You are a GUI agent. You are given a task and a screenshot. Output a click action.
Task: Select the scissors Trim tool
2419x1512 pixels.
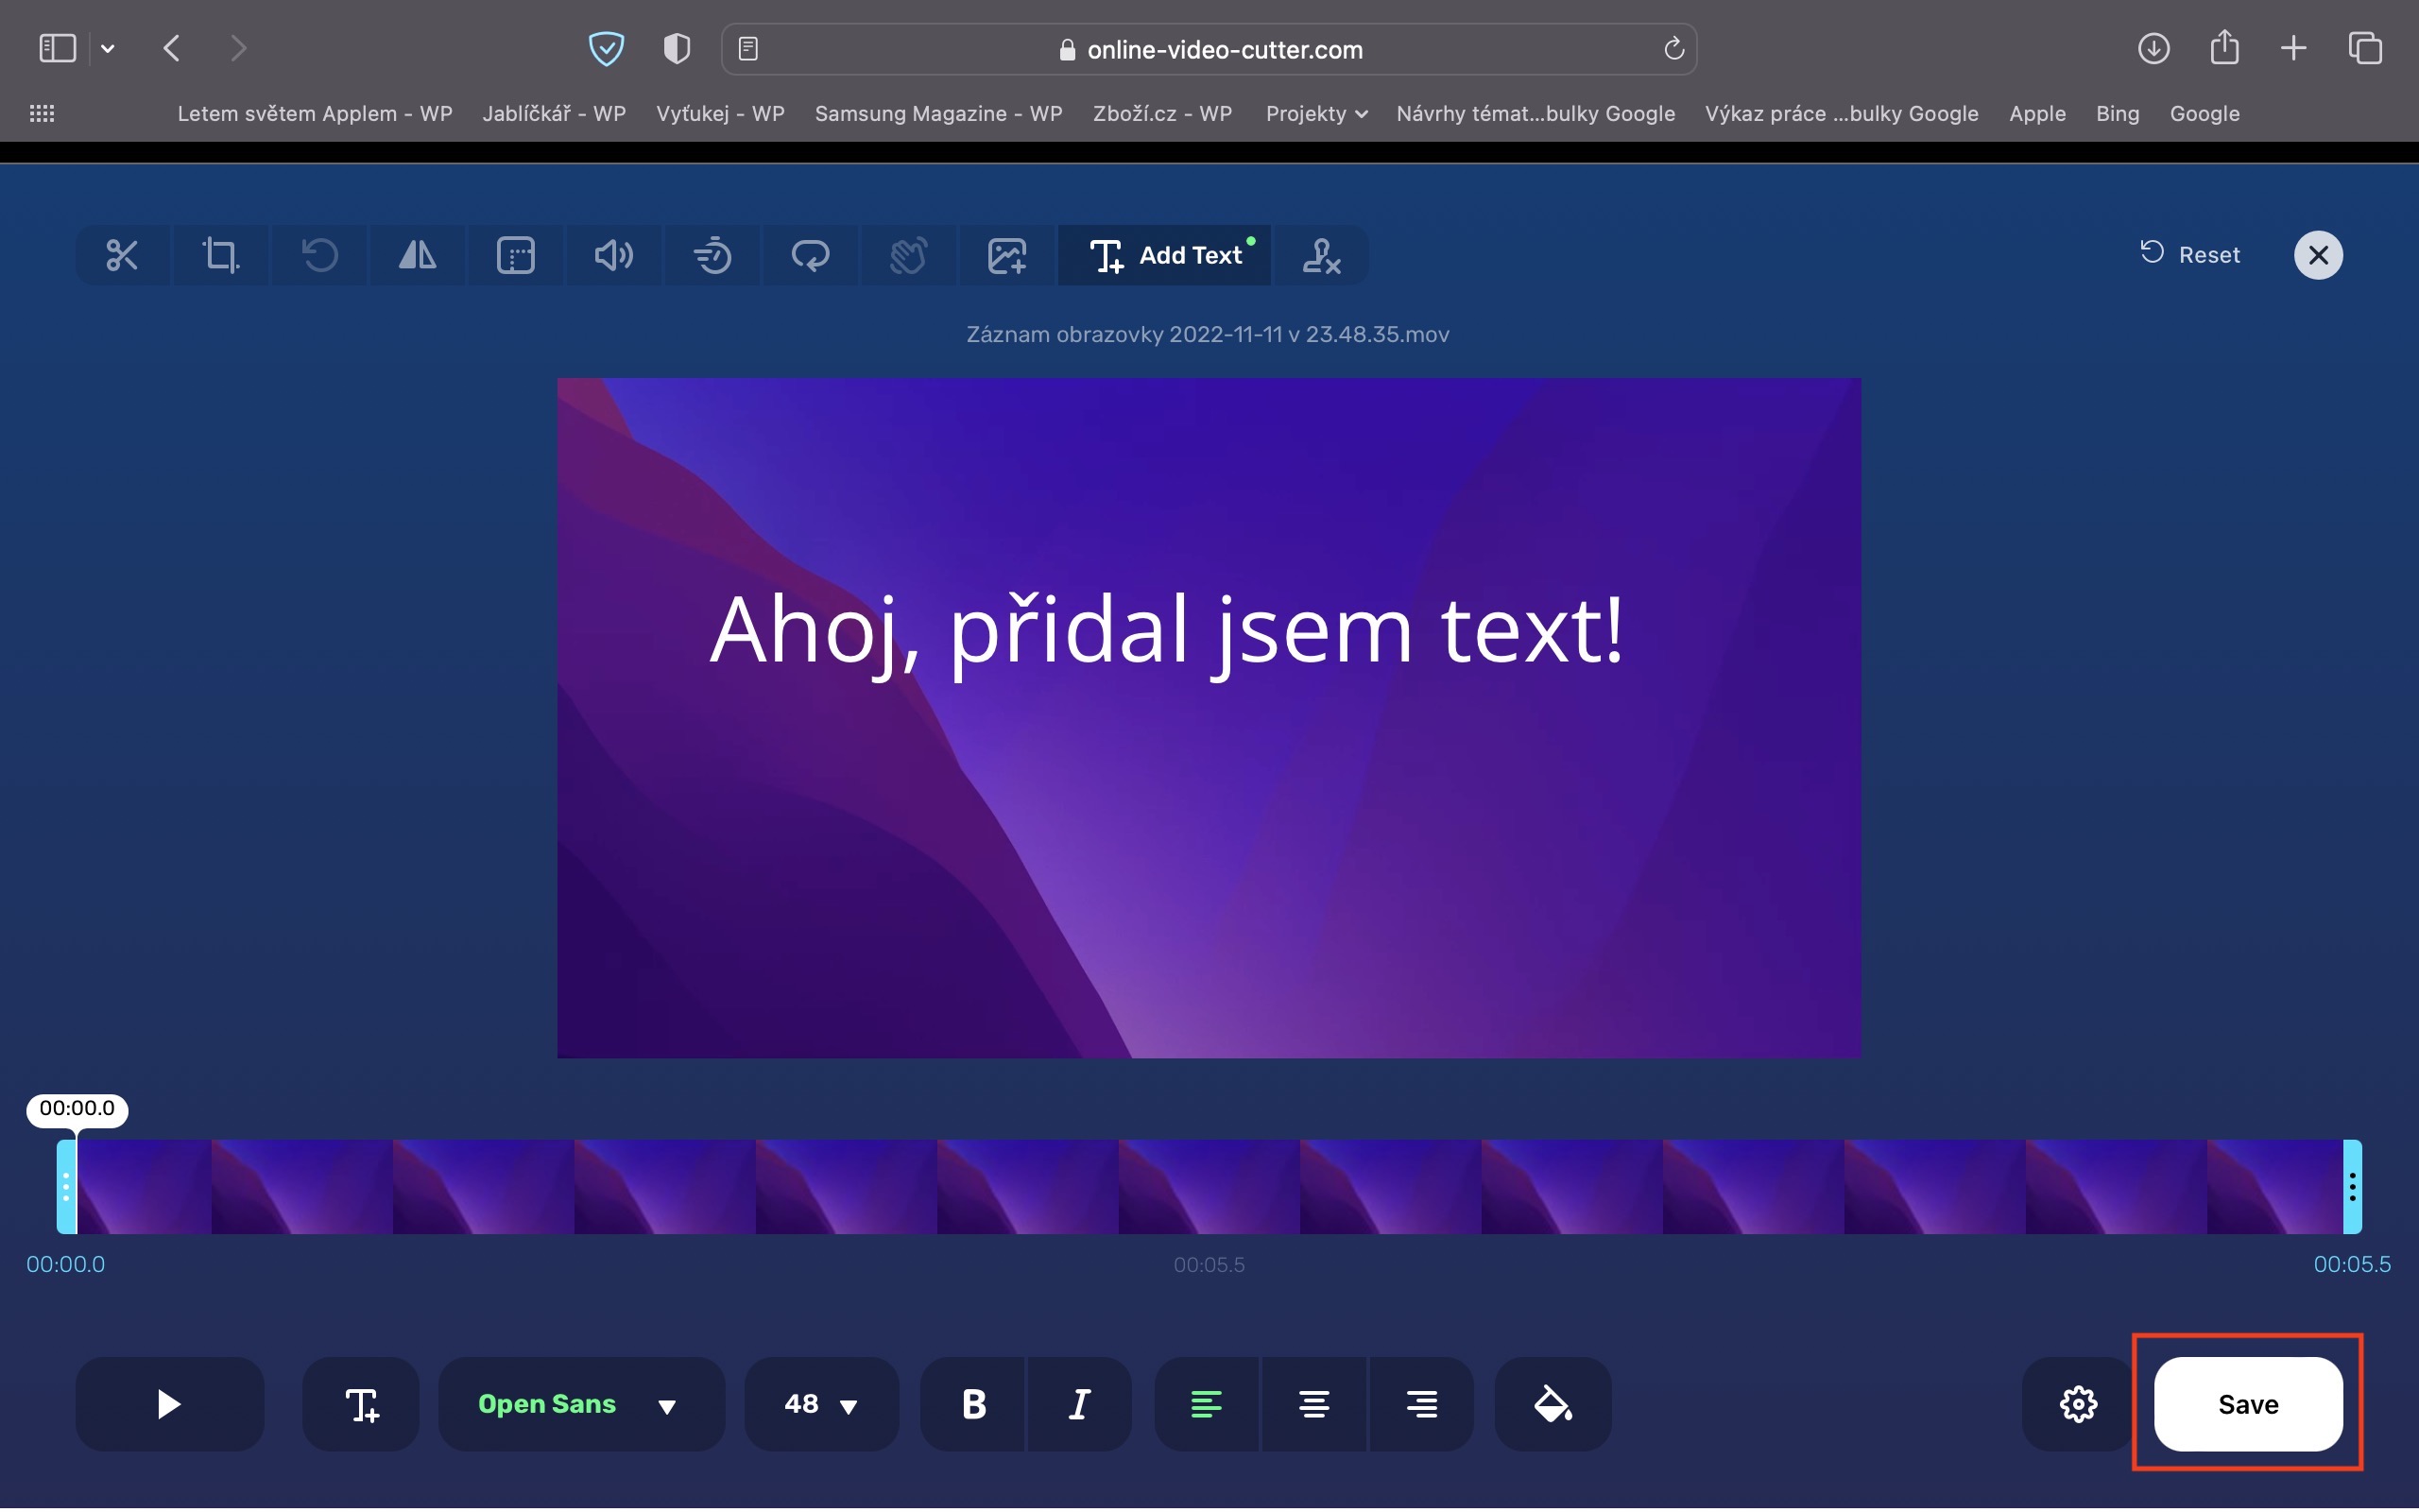coord(122,255)
